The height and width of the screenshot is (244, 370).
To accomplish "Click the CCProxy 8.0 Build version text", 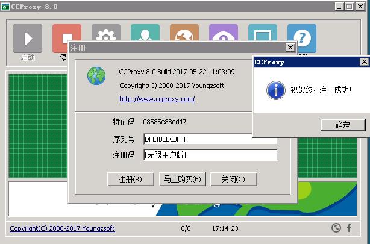I will (x=177, y=72).
